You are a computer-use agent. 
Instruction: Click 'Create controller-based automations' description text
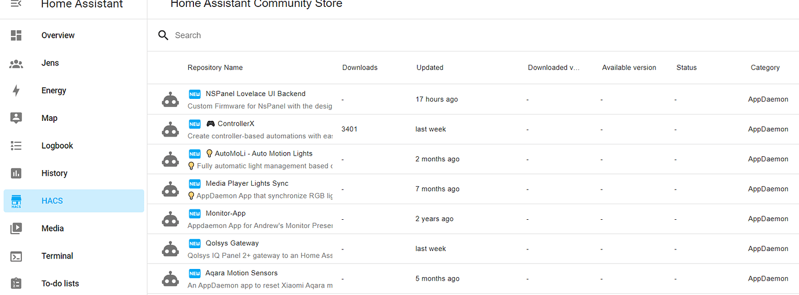[260, 137]
